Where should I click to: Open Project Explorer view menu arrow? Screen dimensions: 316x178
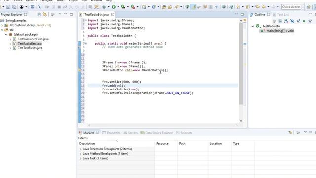click(60, 14)
